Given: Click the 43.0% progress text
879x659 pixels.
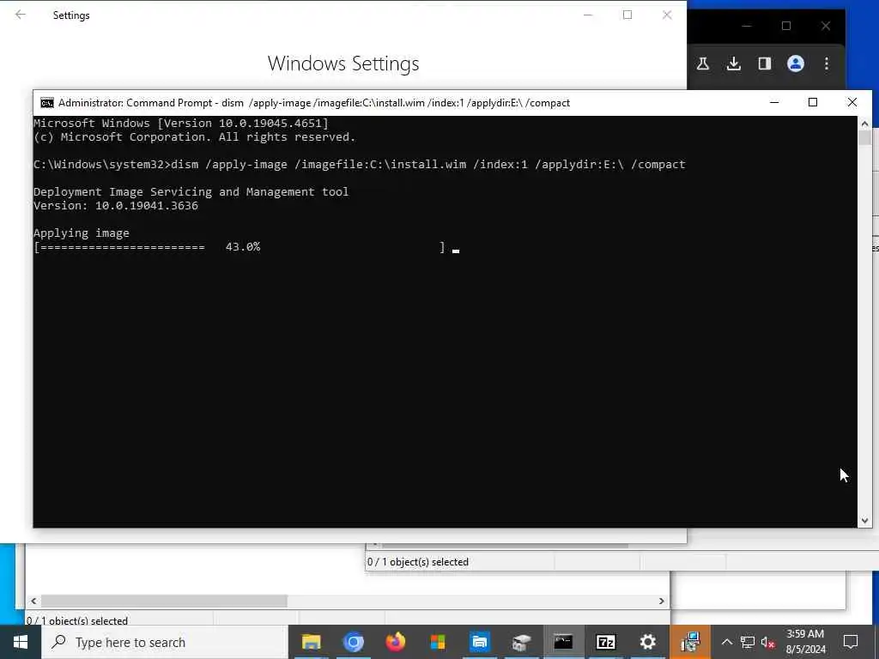Looking at the screenshot, I should pos(243,246).
